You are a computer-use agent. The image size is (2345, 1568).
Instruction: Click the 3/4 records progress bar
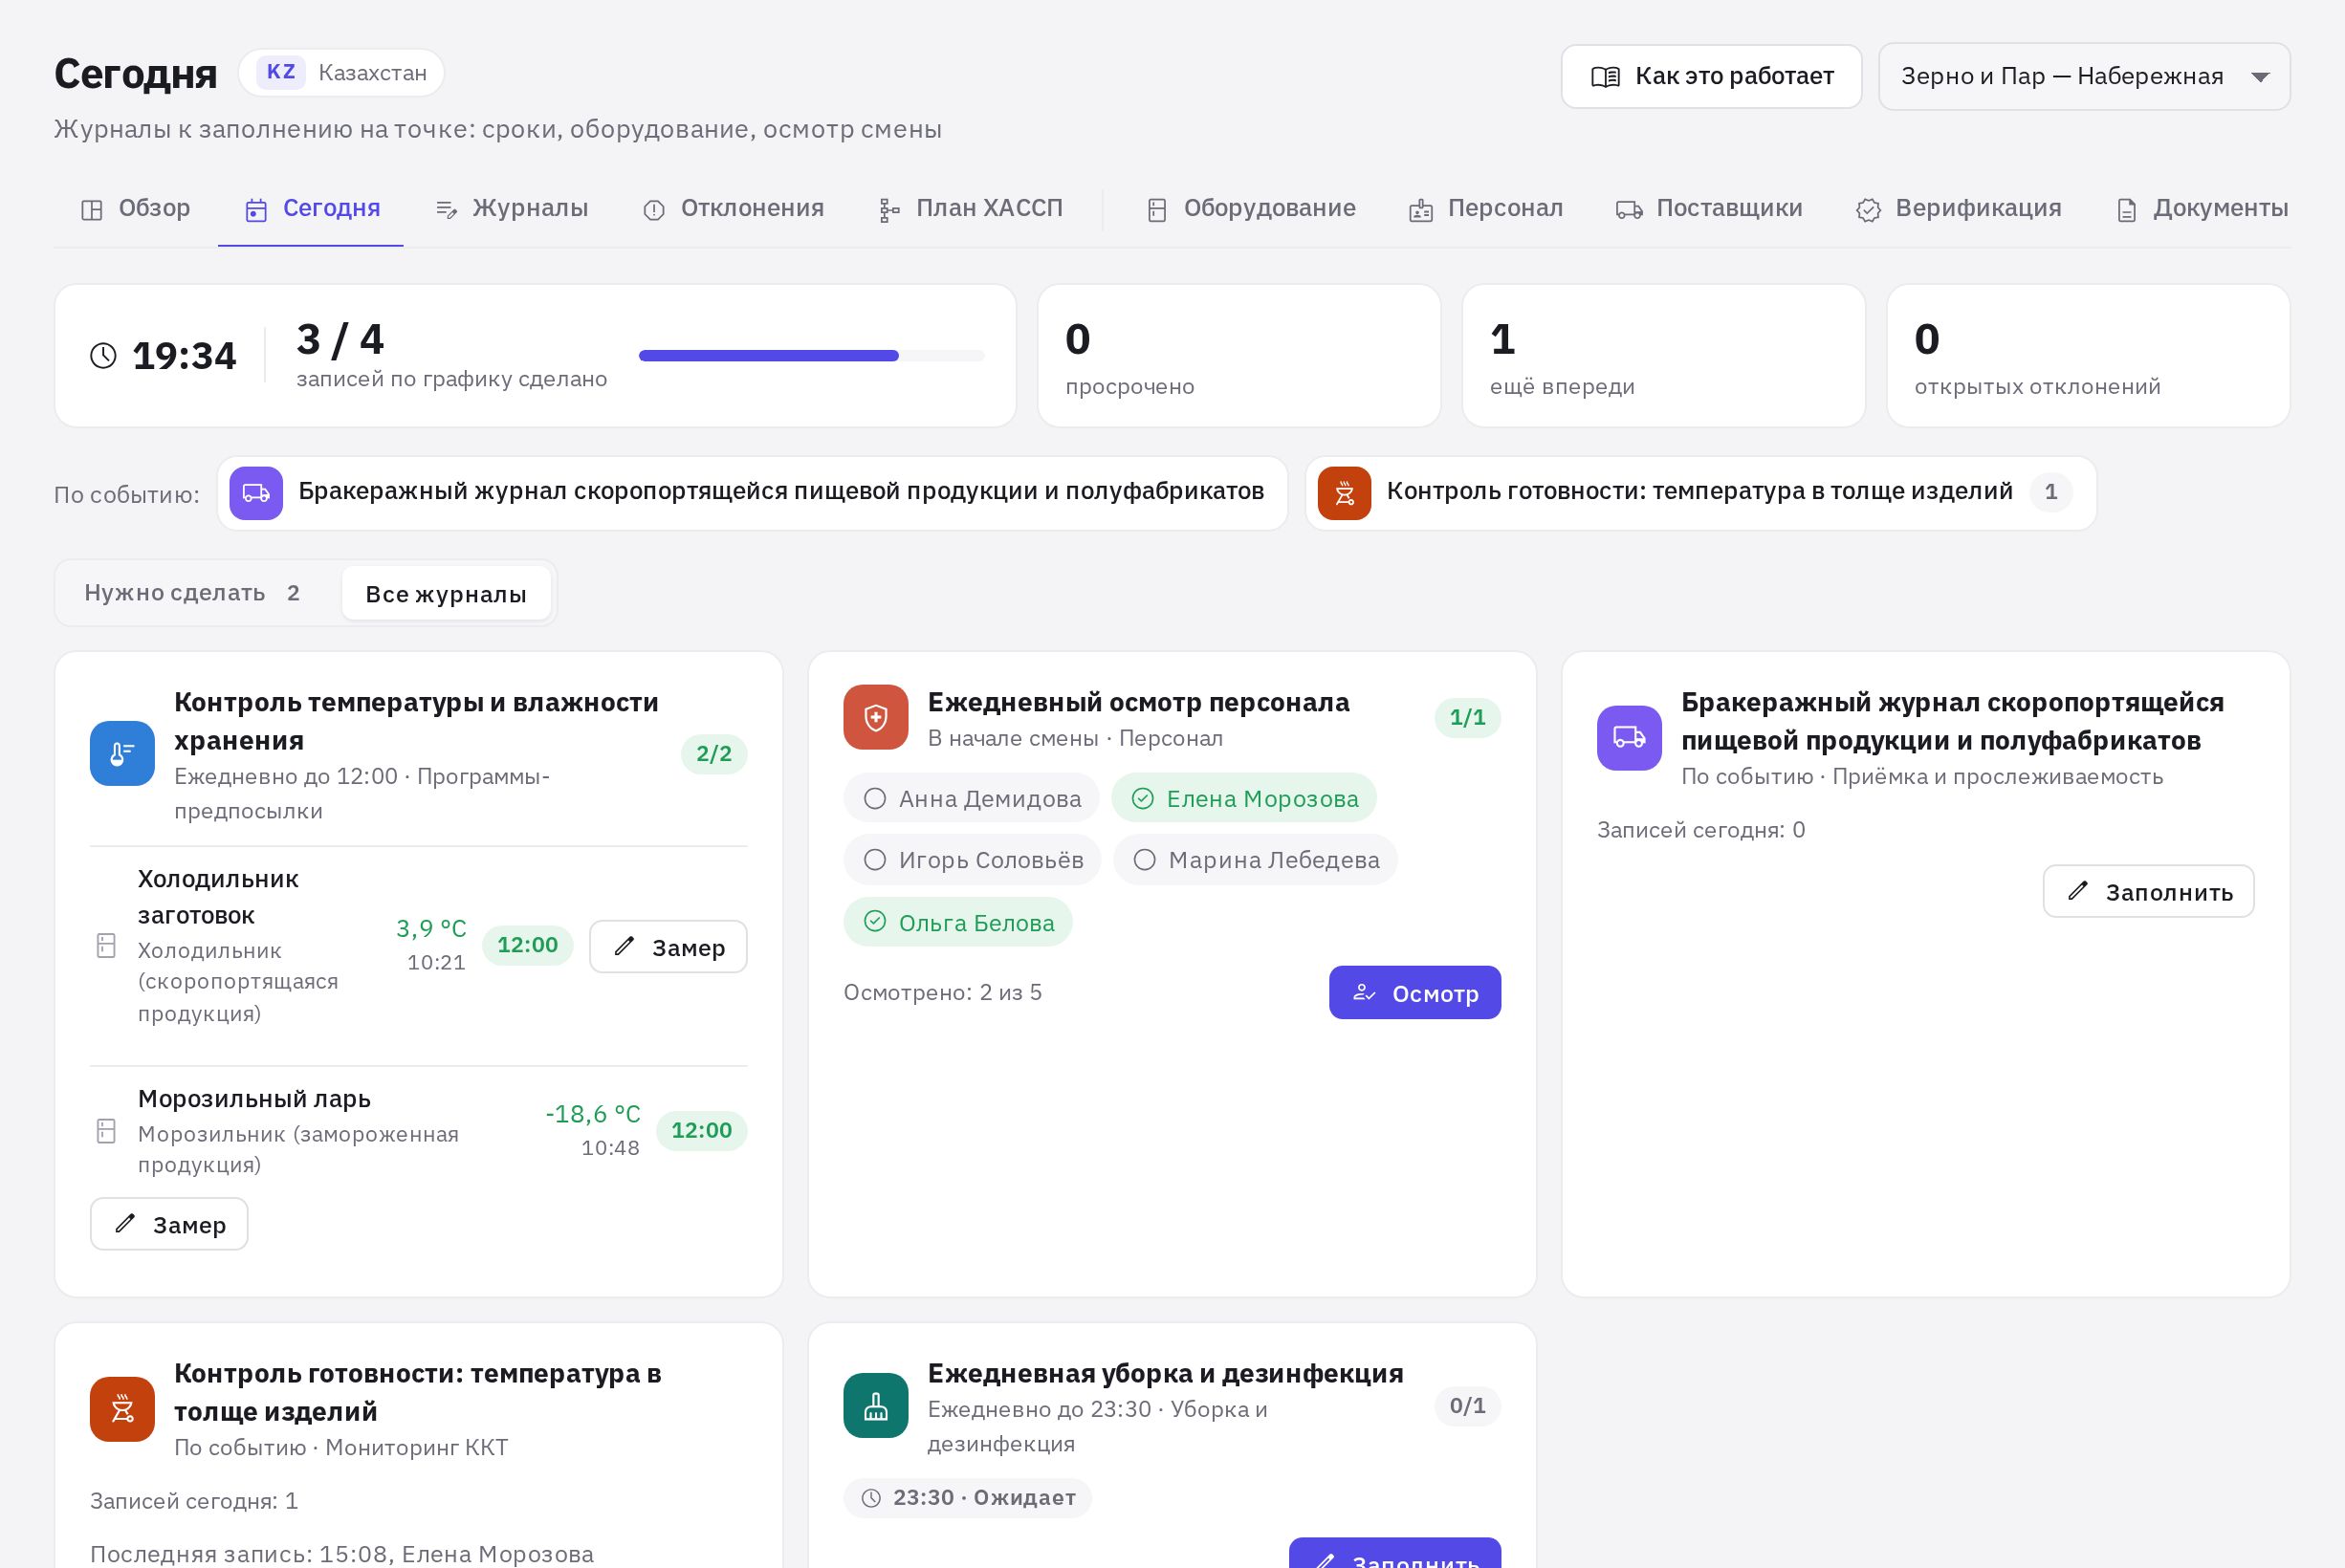click(x=811, y=355)
